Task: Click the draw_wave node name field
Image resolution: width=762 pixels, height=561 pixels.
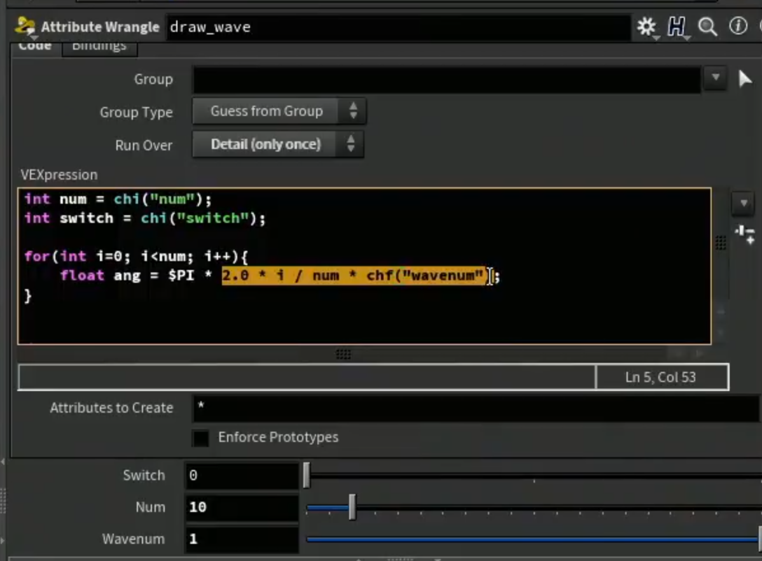Action: coord(398,27)
